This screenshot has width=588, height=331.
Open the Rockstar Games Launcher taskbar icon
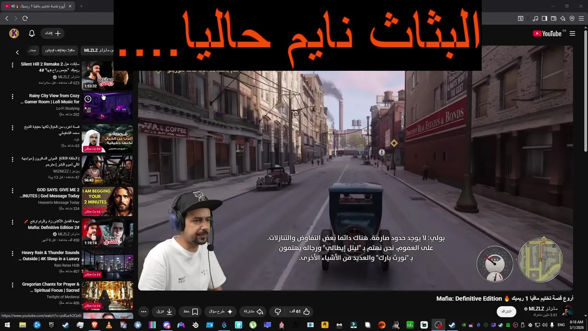(325, 325)
